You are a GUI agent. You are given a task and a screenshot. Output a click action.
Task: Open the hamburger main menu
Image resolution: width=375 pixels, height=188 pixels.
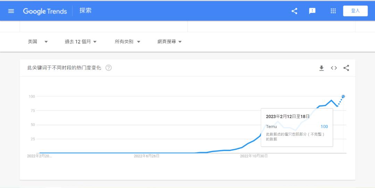11,11
